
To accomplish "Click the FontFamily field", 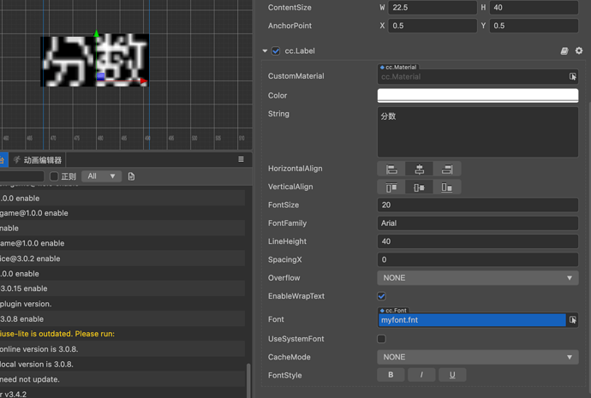I will pos(478,223).
